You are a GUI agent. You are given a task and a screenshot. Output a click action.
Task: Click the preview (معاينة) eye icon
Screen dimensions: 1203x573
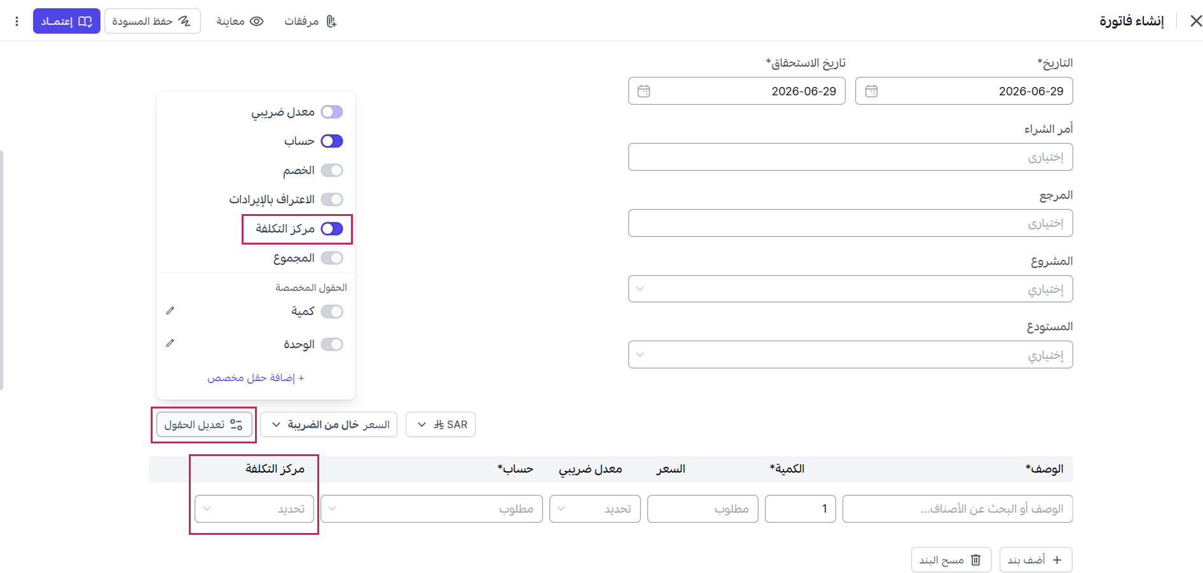[x=257, y=22]
